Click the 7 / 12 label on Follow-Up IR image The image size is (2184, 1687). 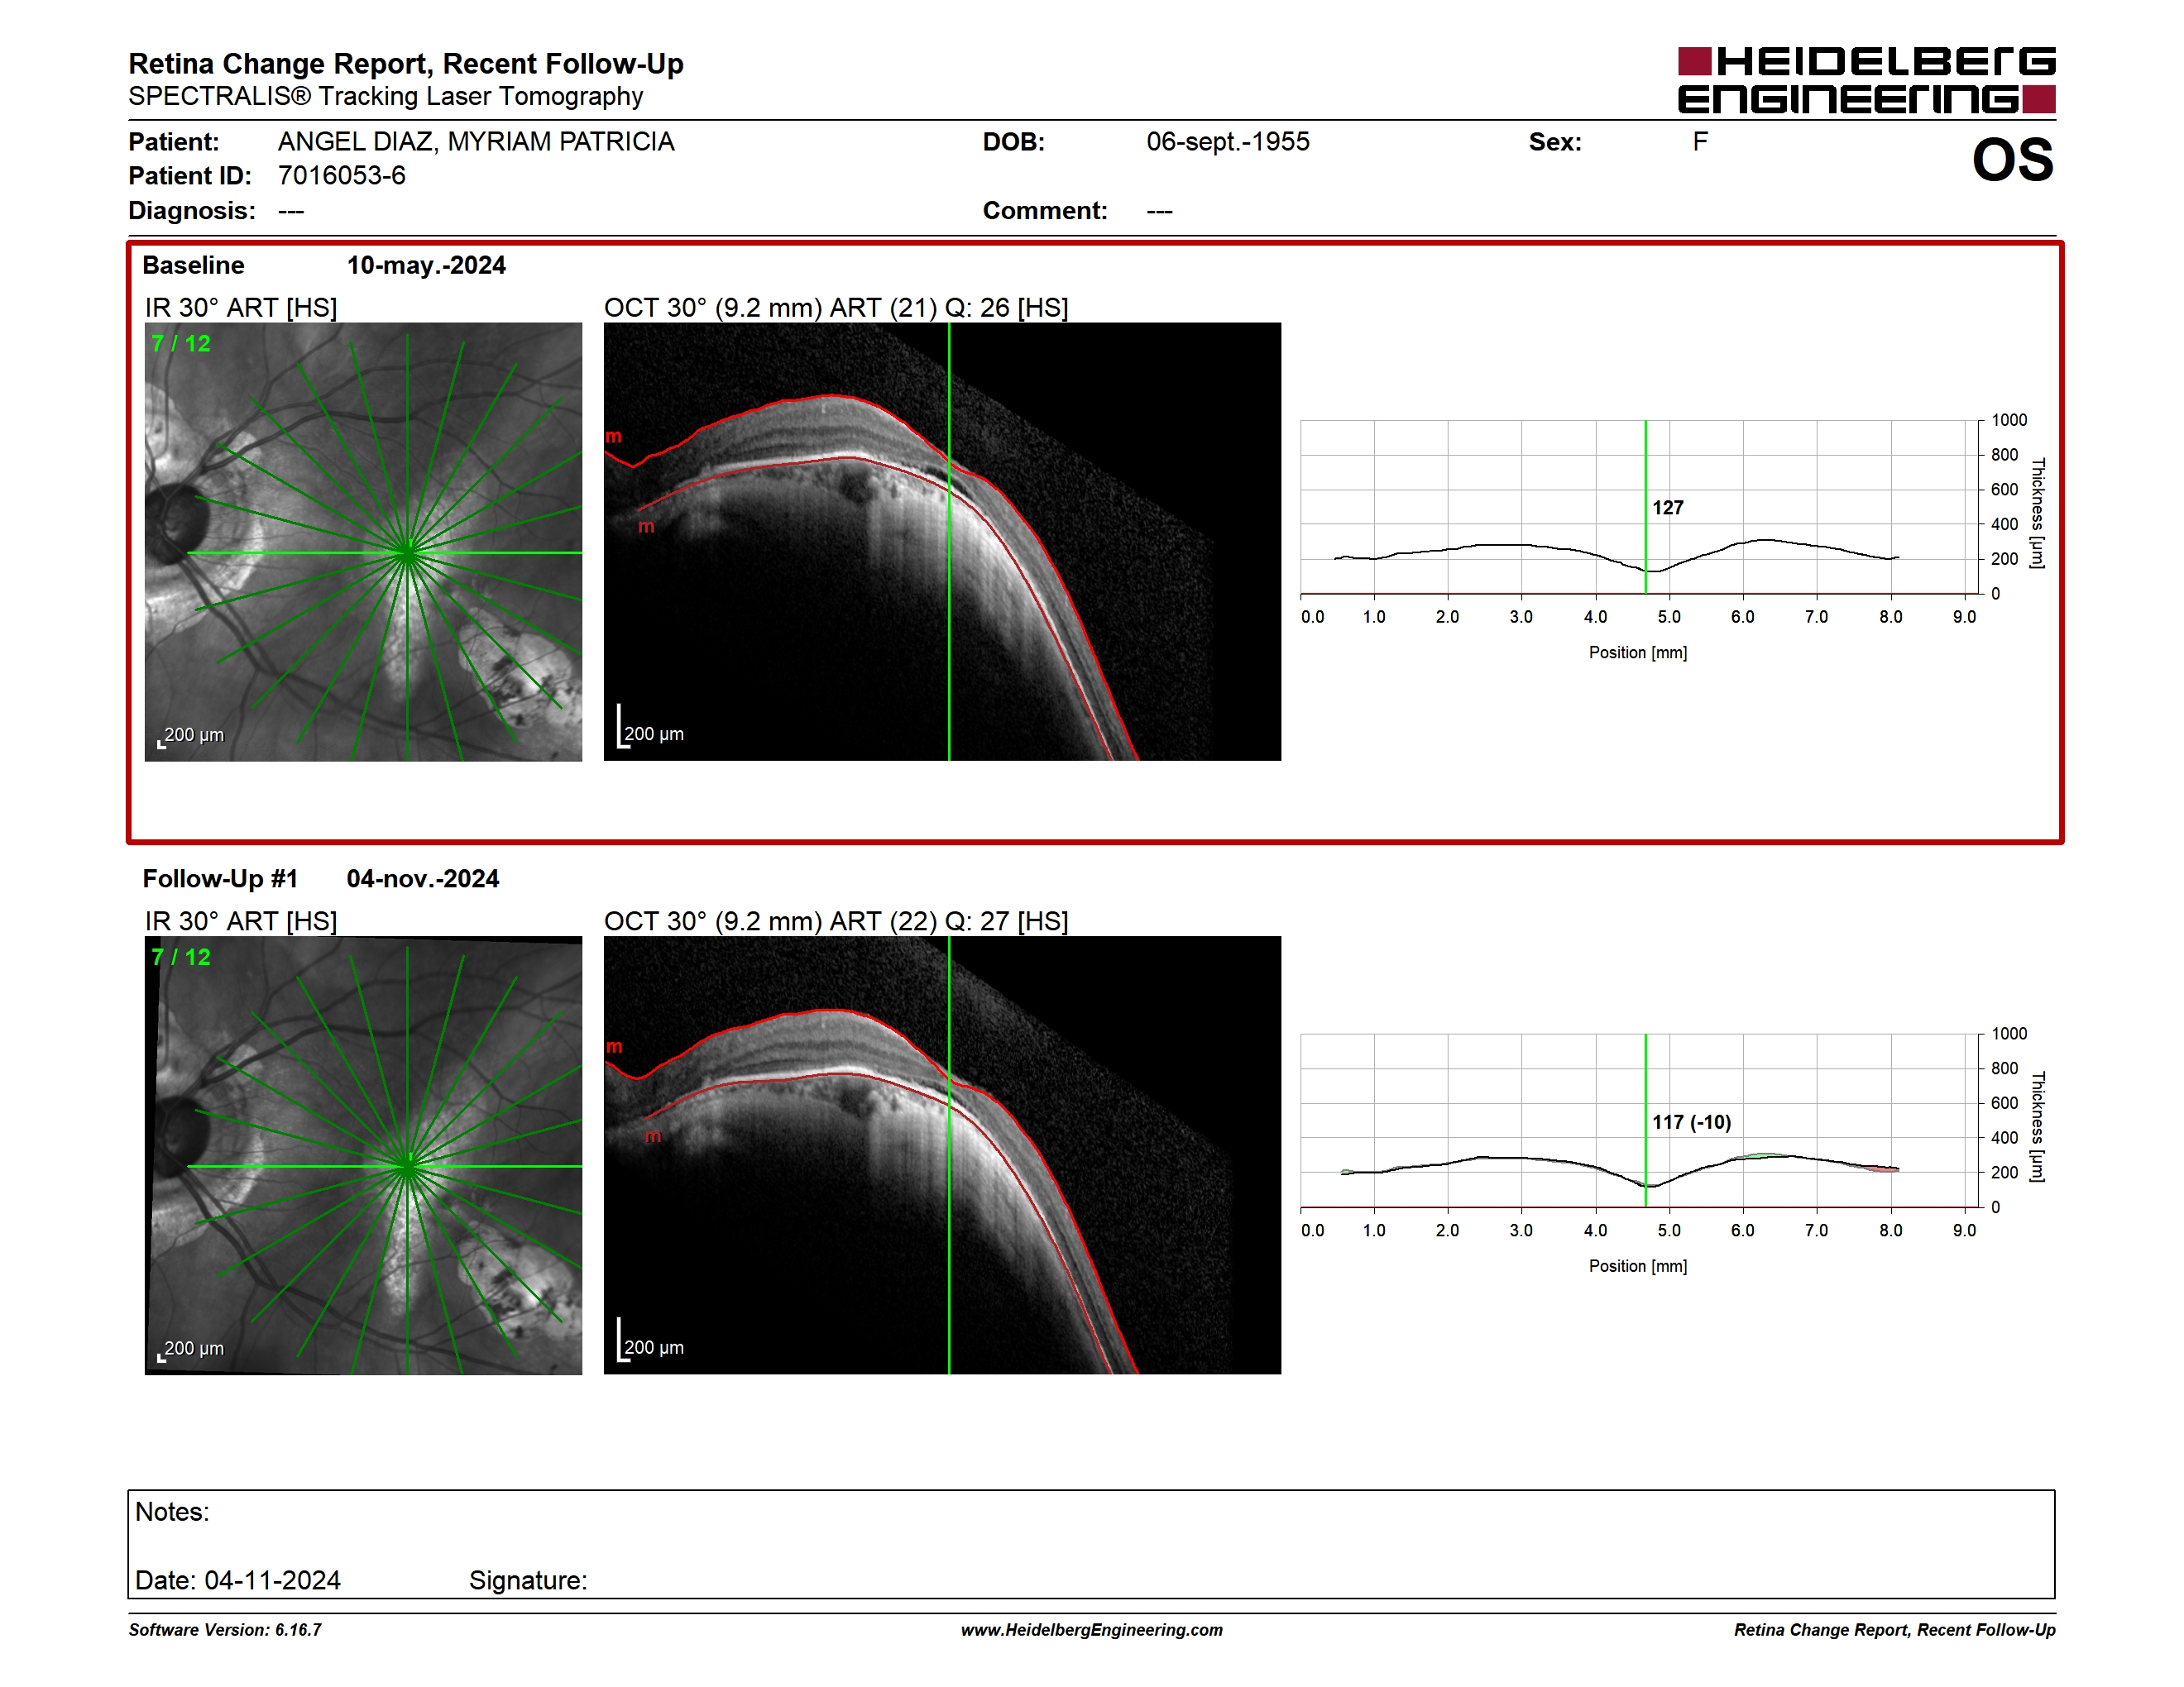pos(181,958)
